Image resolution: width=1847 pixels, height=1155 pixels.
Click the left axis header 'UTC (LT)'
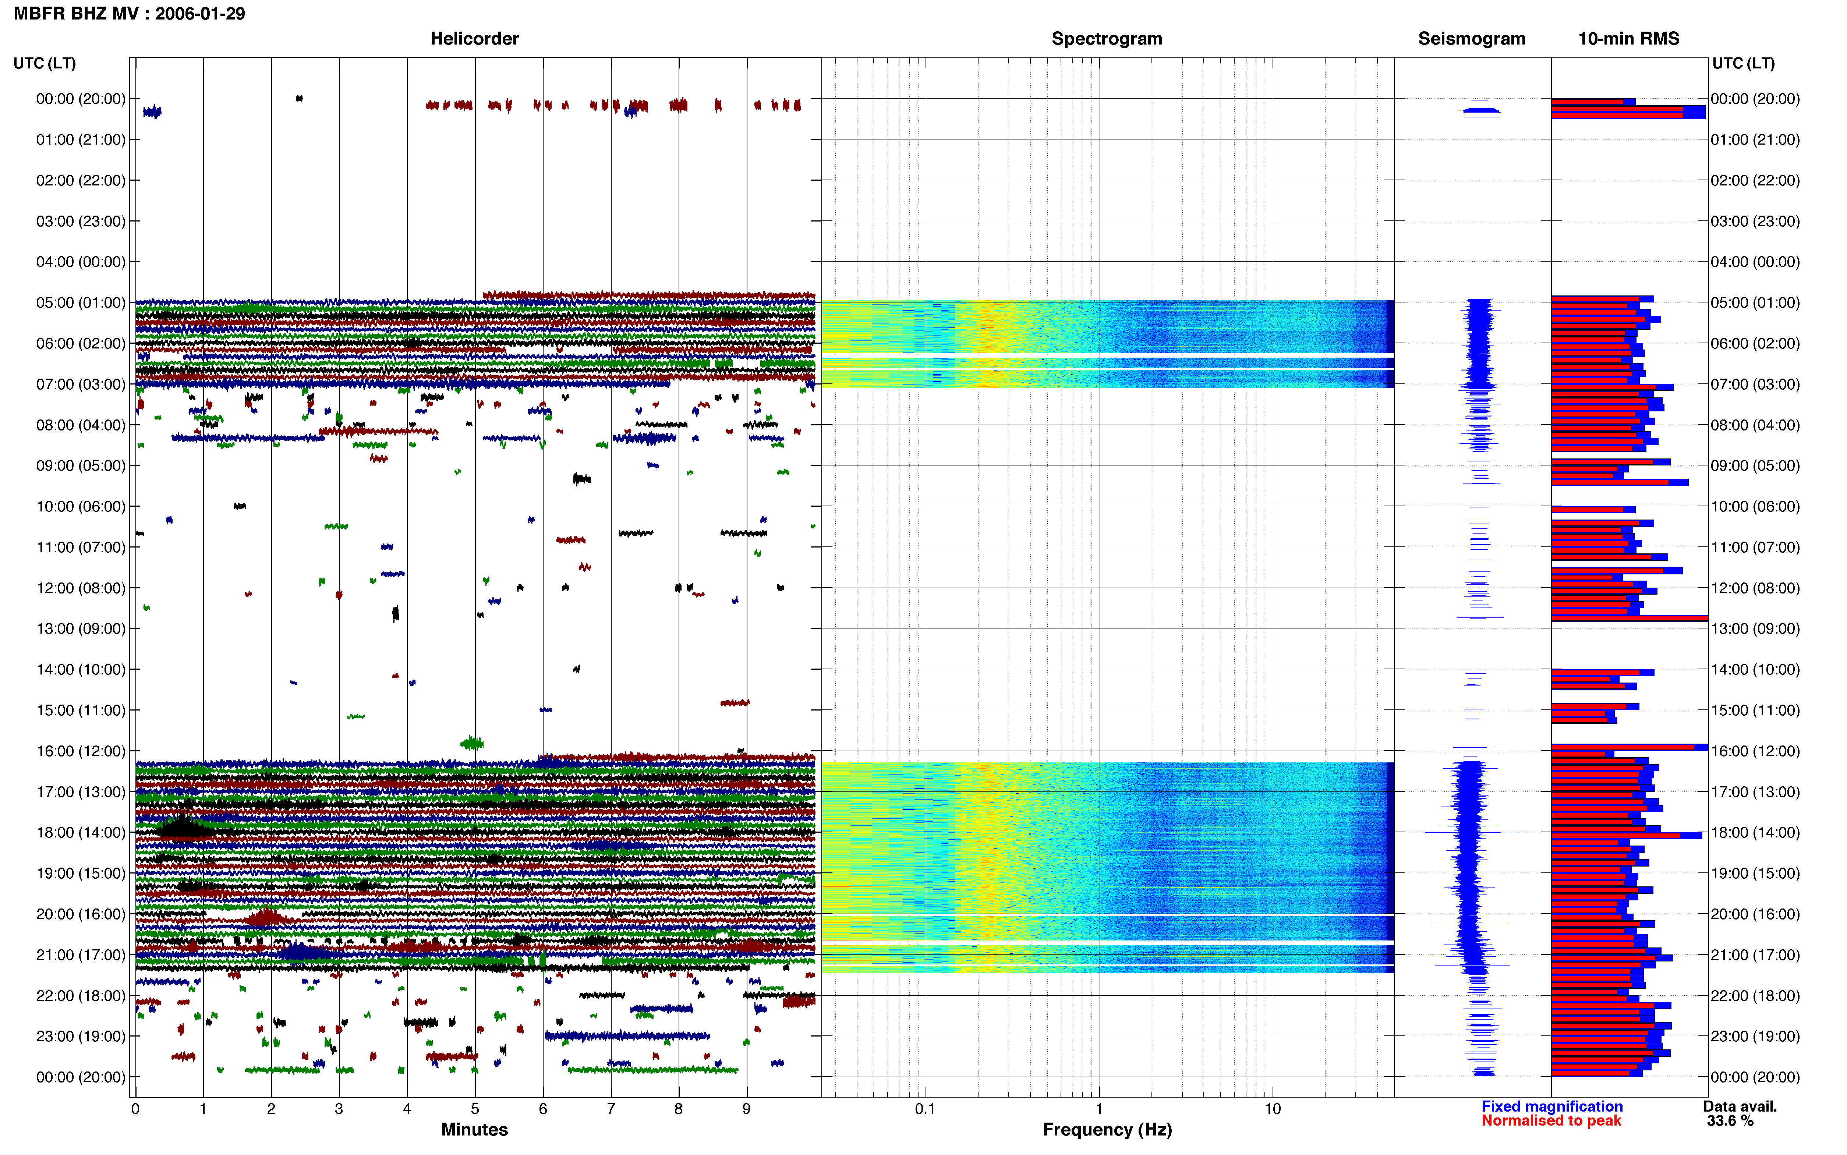pyautogui.click(x=44, y=63)
